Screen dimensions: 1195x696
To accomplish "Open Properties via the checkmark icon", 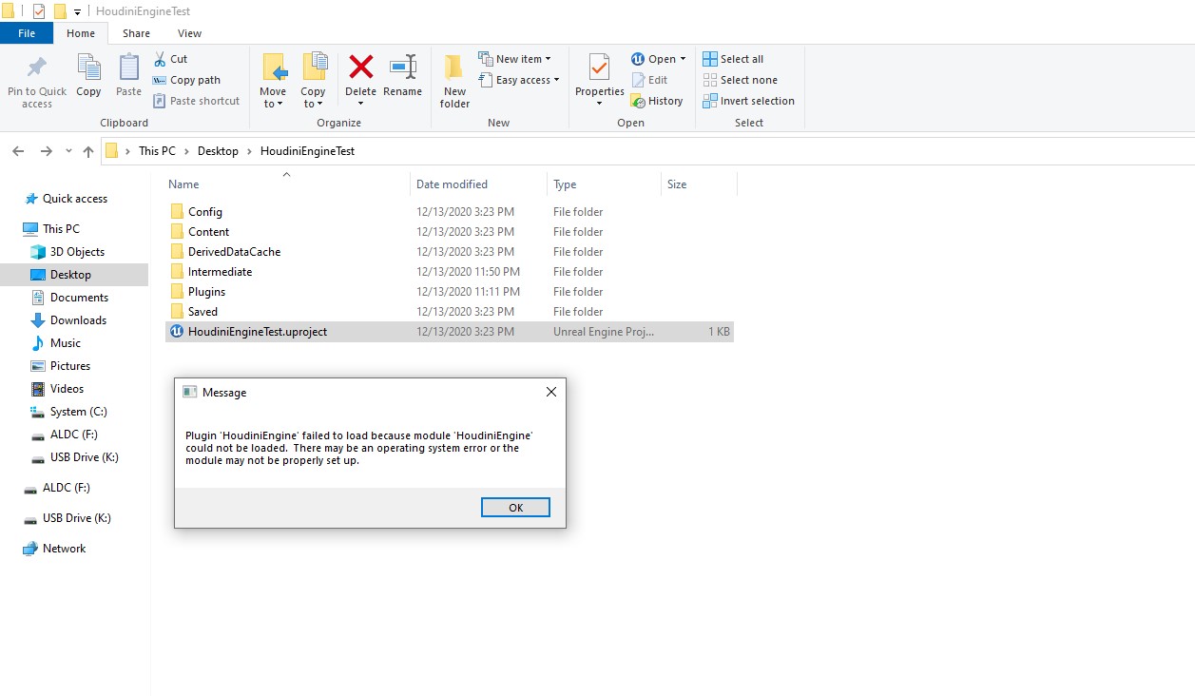I will [x=599, y=68].
